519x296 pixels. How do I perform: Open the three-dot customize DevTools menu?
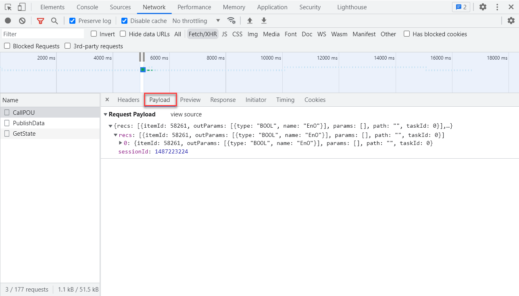[497, 7]
